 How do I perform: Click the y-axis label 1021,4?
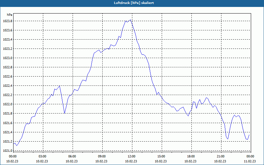[8, 132]
